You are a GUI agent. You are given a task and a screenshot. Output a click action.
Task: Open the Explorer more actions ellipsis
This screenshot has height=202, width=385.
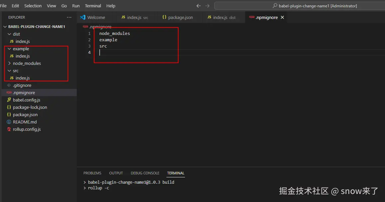69,17
